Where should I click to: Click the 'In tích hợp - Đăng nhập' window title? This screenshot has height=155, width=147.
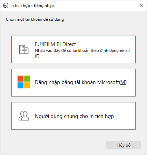[32, 6]
